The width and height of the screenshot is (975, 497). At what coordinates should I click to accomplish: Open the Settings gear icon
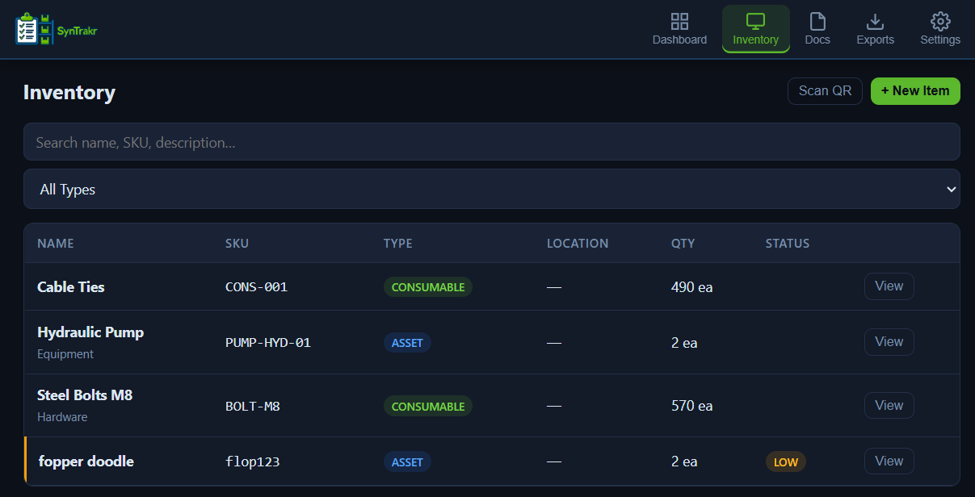coord(940,21)
